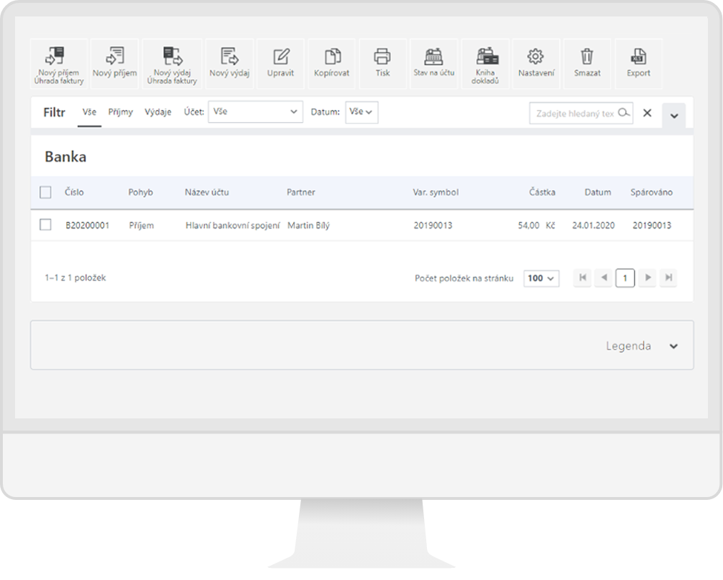
Task: Open Nastavení settings gear
Action: click(536, 56)
